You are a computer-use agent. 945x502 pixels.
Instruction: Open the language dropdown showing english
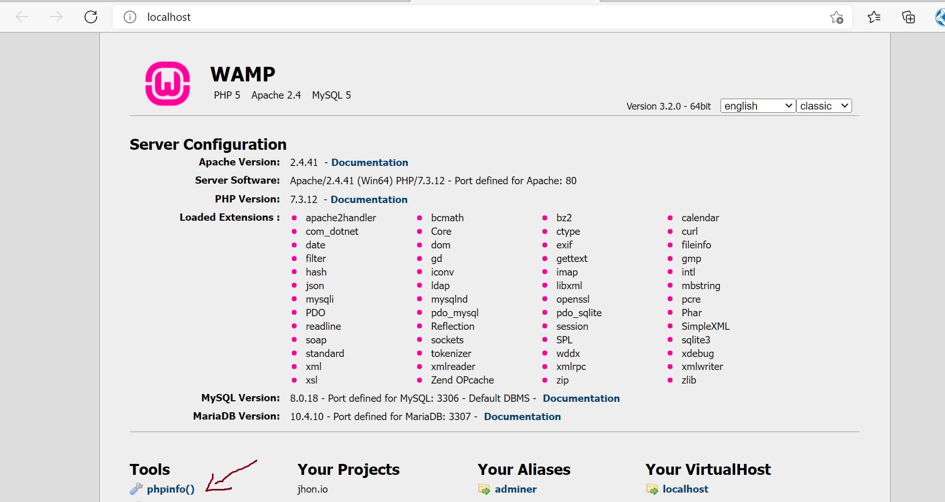(757, 105)
